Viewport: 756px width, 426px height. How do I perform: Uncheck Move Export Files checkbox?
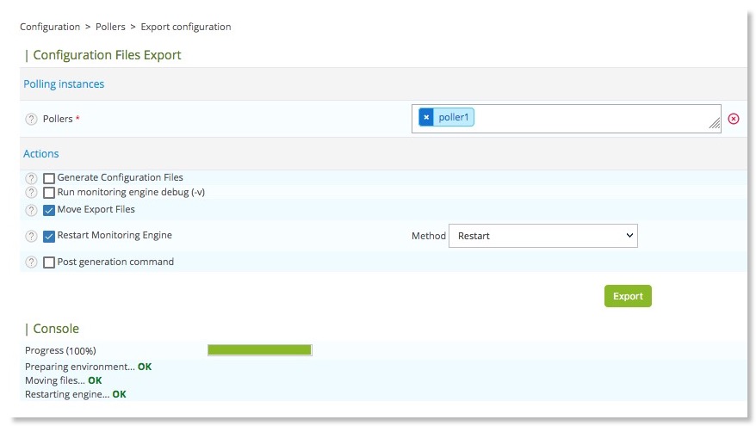coord(49,210)
